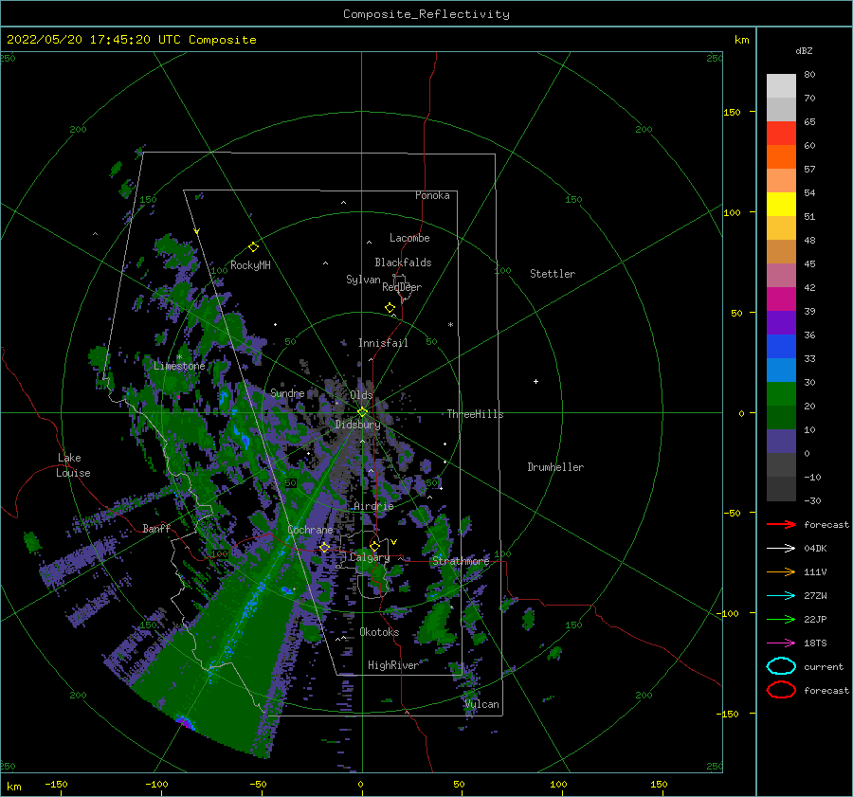
Task: Select the Calgary city label
Action: coord(370,557)
